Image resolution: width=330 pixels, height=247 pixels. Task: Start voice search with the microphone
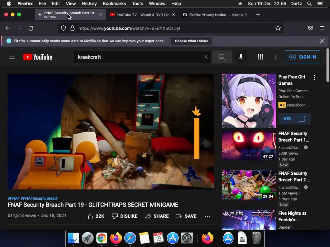[x=241, y=57]
